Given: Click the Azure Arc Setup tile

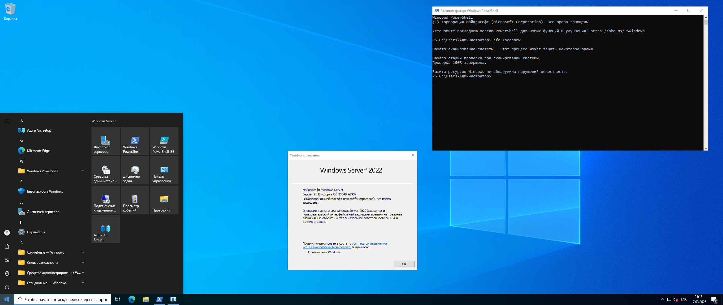Looking at the screenshot, I should [x=105, y=229].
